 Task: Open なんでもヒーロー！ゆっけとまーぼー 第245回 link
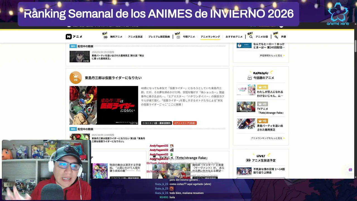click(x=269, y=46)
